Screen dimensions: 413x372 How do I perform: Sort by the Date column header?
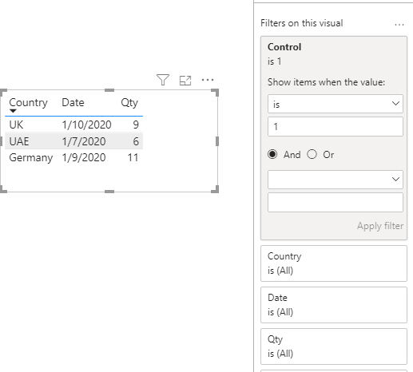(x=73, y=102)
